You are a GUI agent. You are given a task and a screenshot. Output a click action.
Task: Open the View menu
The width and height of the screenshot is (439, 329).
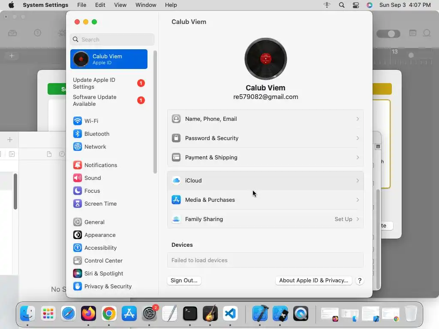tap(120, 5)
